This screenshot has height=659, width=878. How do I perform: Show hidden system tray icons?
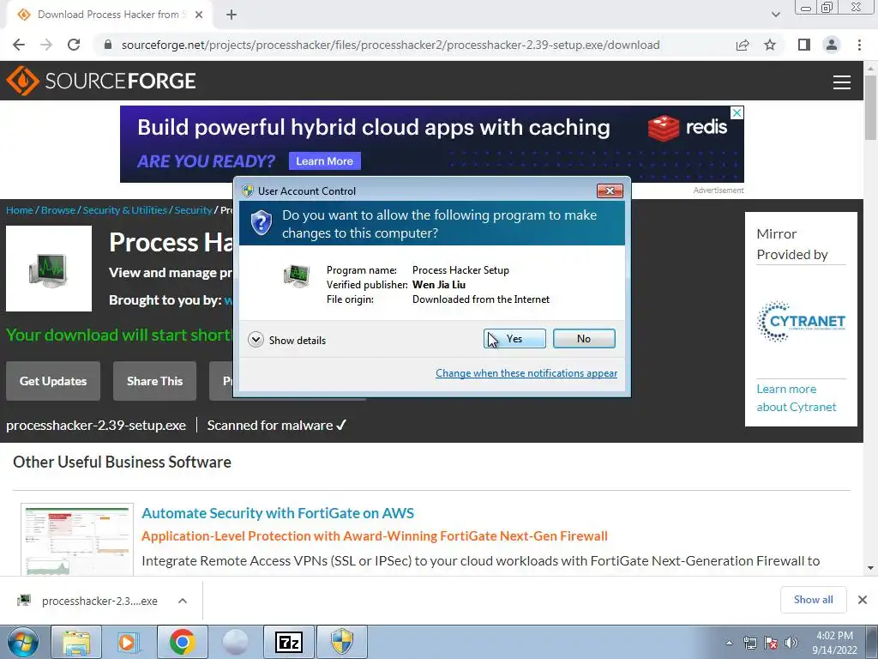pos(729,643)
